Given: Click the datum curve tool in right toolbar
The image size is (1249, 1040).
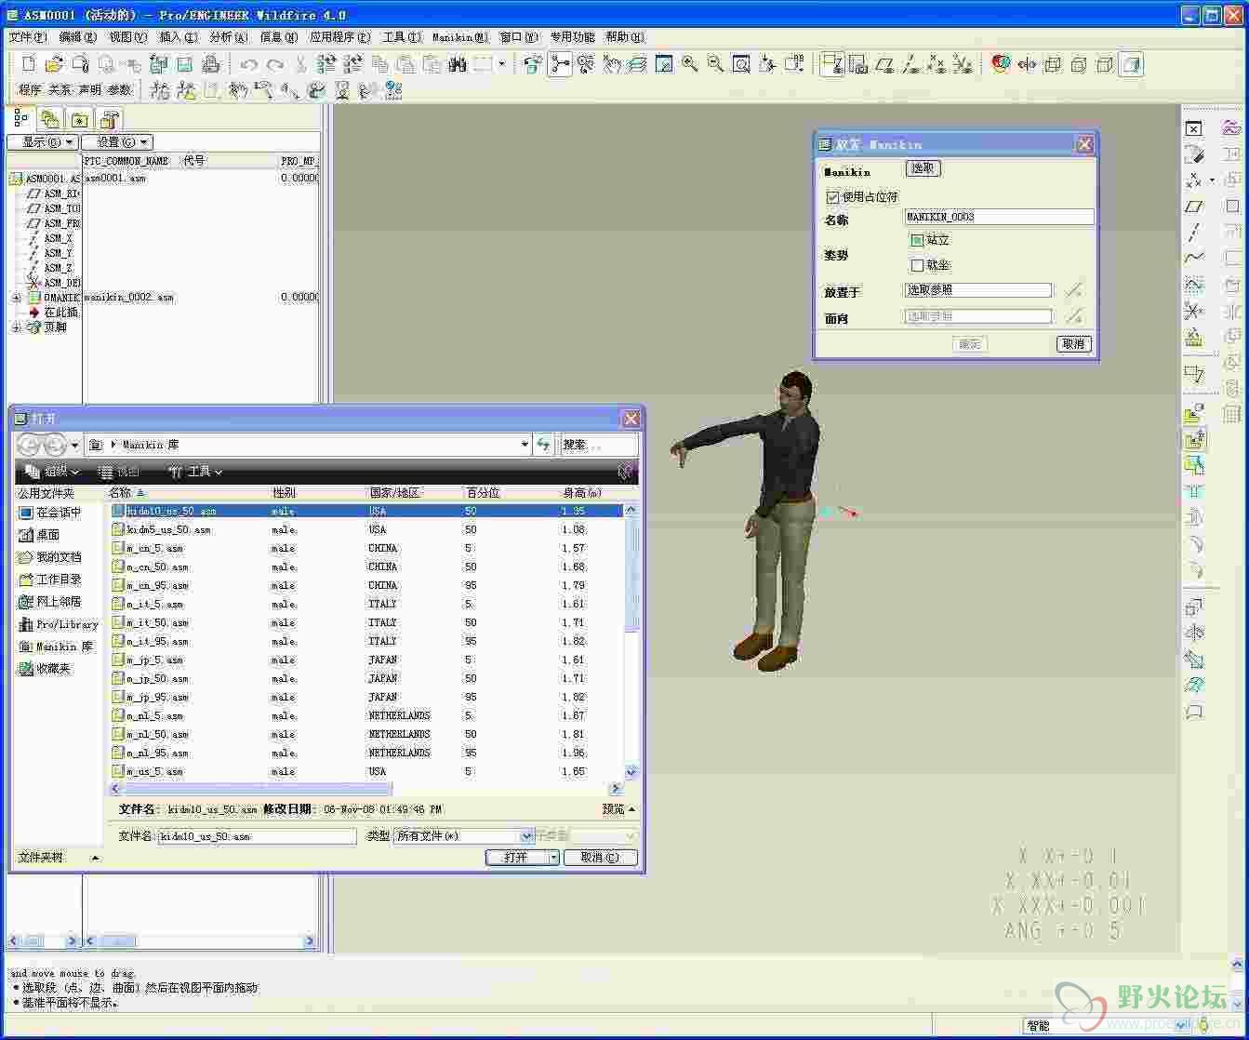Looking at the screenshot, I should coord(1195,258).
